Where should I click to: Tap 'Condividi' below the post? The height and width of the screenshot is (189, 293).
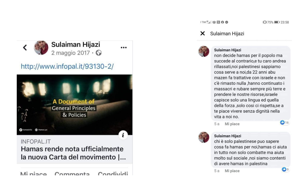click(113, 173)
